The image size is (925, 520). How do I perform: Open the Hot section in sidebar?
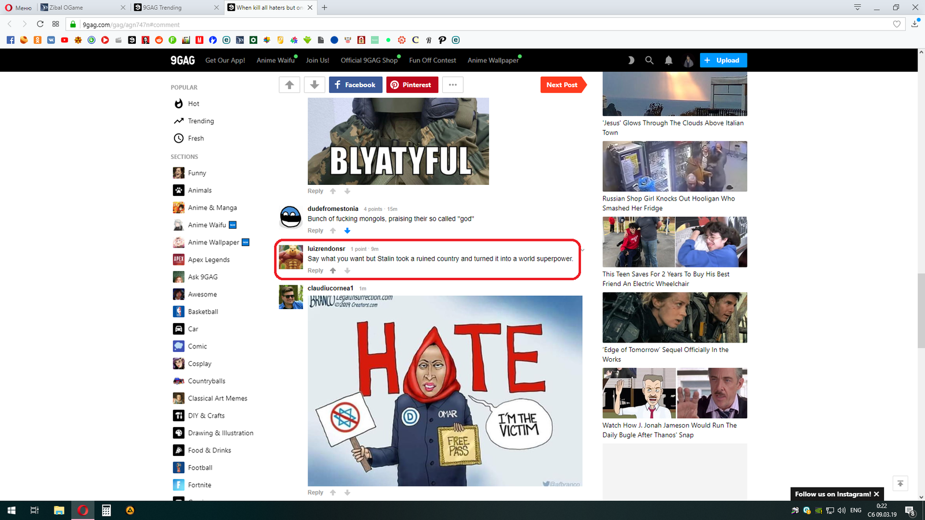coord(193,103)
